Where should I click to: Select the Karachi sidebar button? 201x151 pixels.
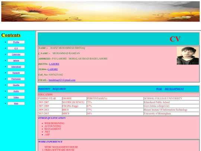click(x=16, y=73)
